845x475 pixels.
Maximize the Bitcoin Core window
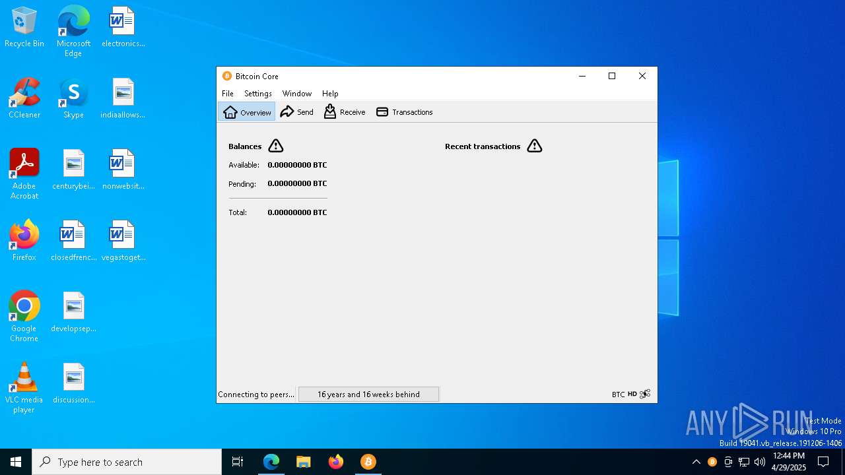(x=612, y=76)
